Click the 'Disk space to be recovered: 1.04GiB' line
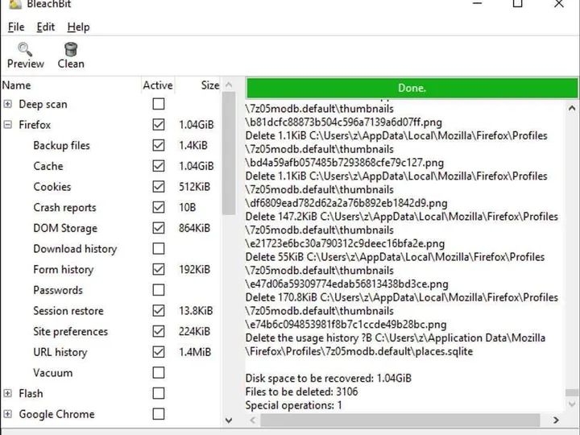Viewport: 580px width, 435px height. (329, 378)
